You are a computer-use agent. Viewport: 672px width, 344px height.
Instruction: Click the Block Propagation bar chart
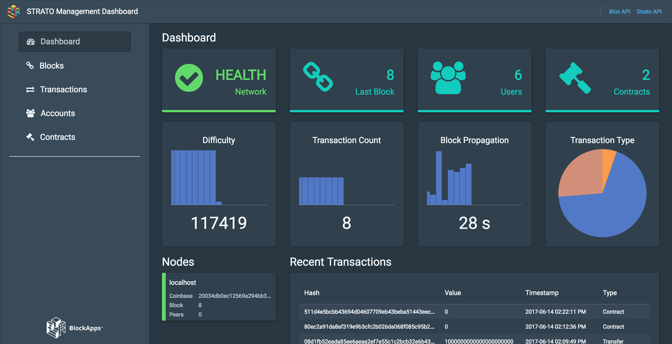tap(474, 178)
